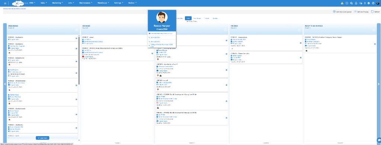
Task: Switch to the Job Board tab
Action: pyautogui.click(x=197, y=18)
